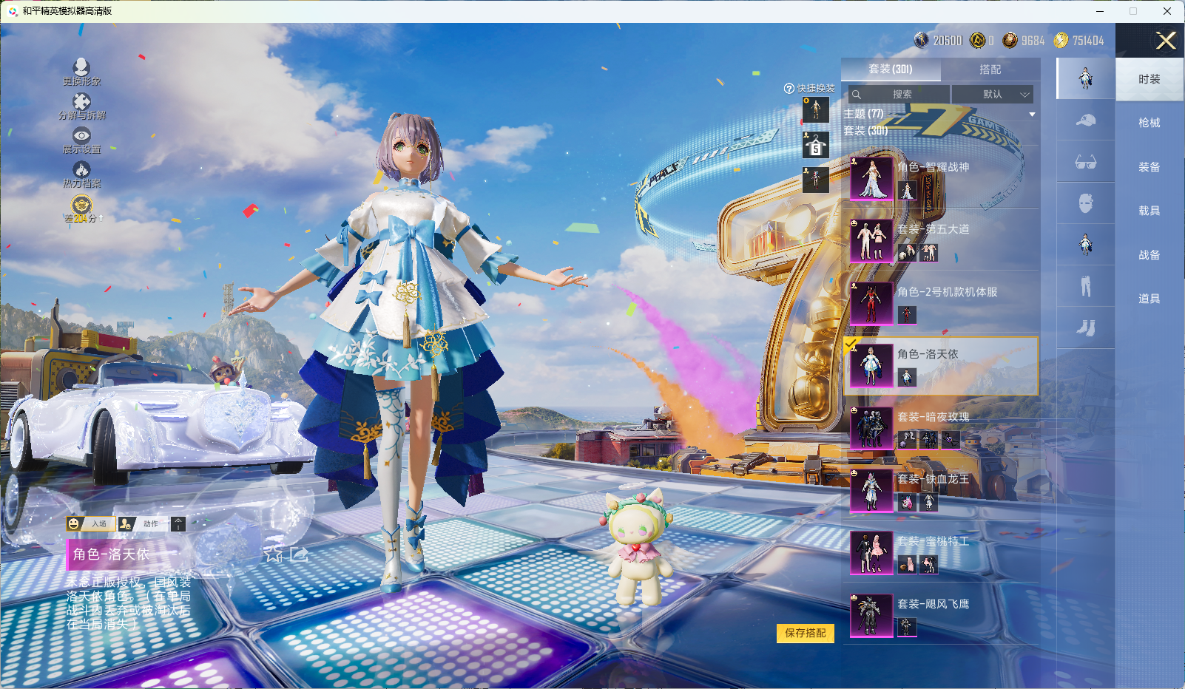Screen dimensions: 1185x689
Task: Open the 时装 side tab
Action: tap(1149, 79)
